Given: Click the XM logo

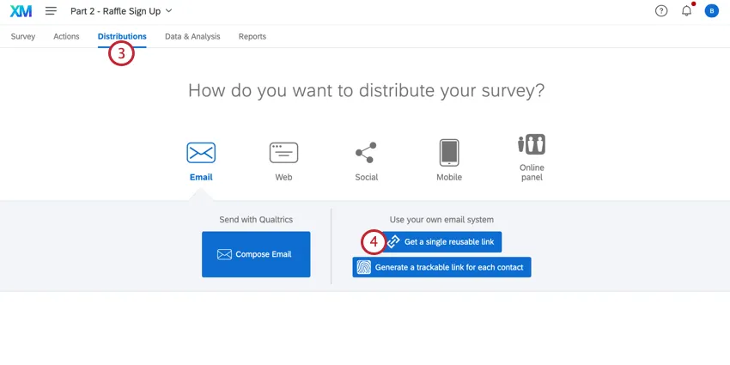Looking at the screenshot, I should 21,11.
